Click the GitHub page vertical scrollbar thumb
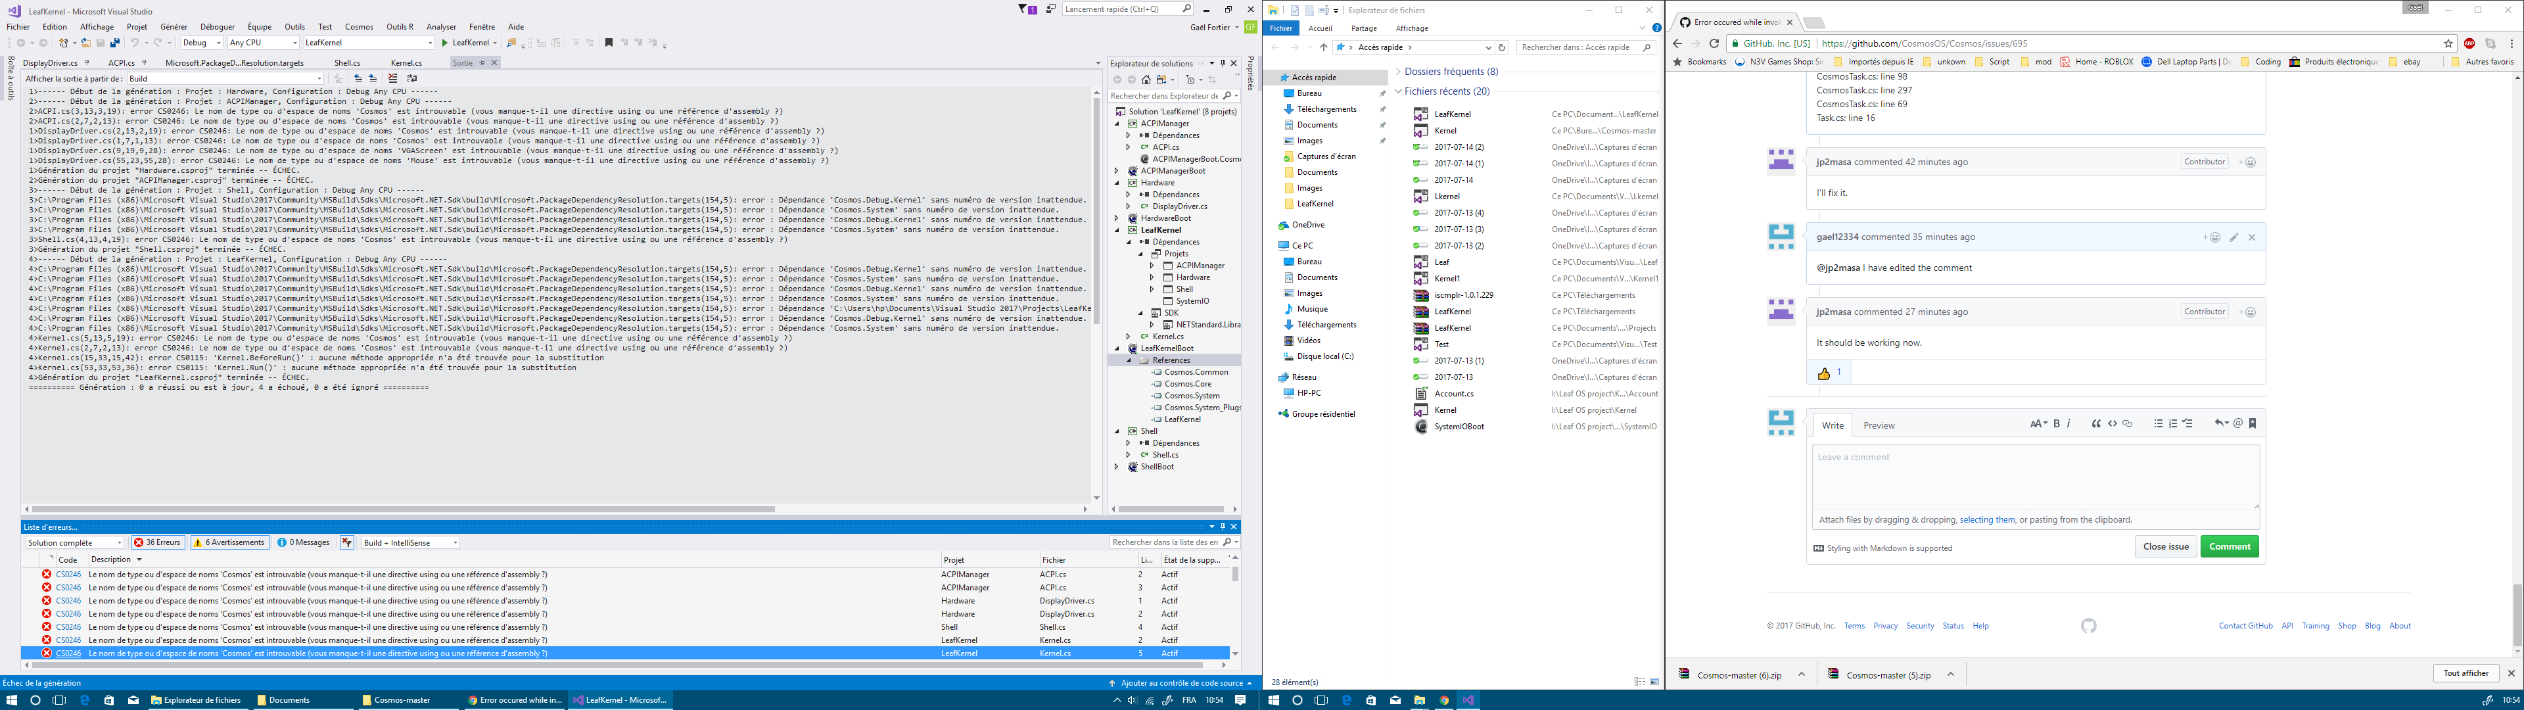Screen dimensions: 2524x710 [x=2517, y=614]
